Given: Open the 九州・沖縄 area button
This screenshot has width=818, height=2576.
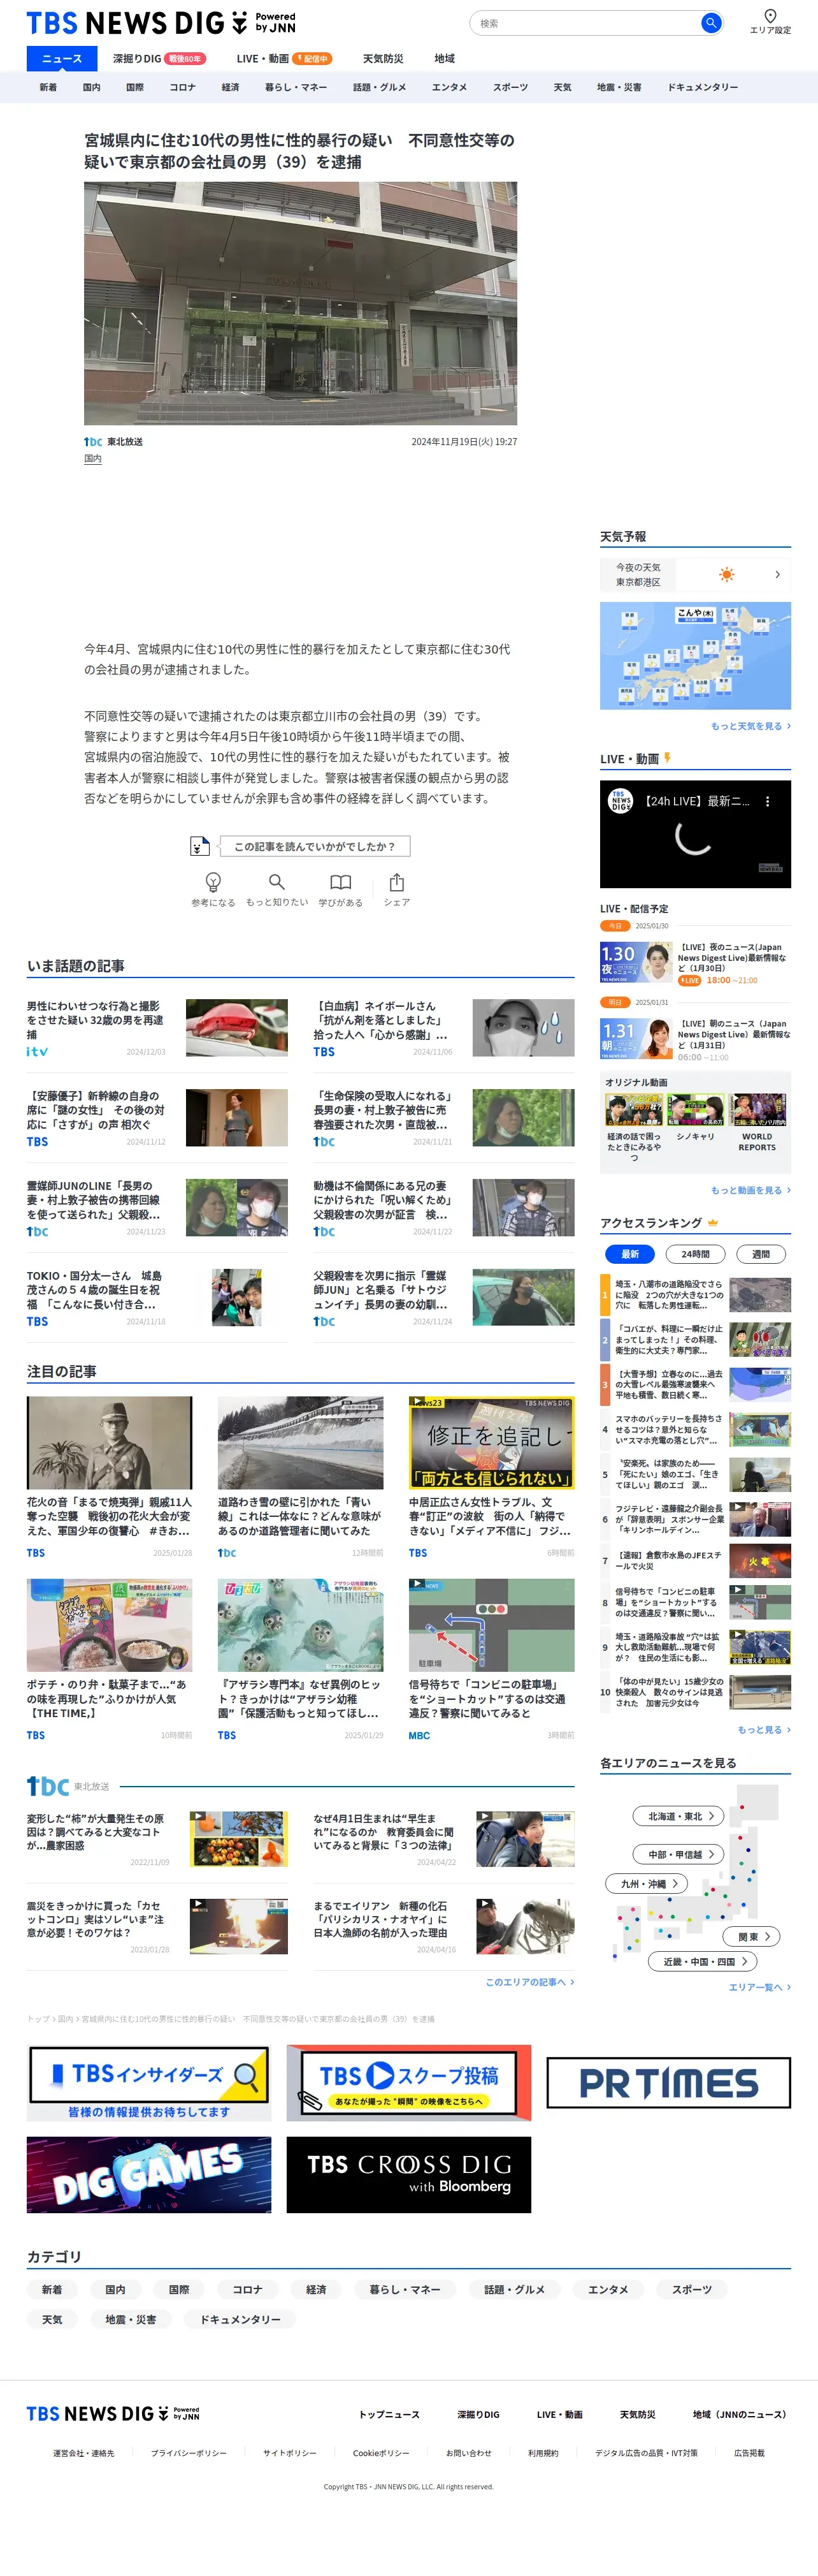Looking at the screenshot, I should (x=646, y=1883).
